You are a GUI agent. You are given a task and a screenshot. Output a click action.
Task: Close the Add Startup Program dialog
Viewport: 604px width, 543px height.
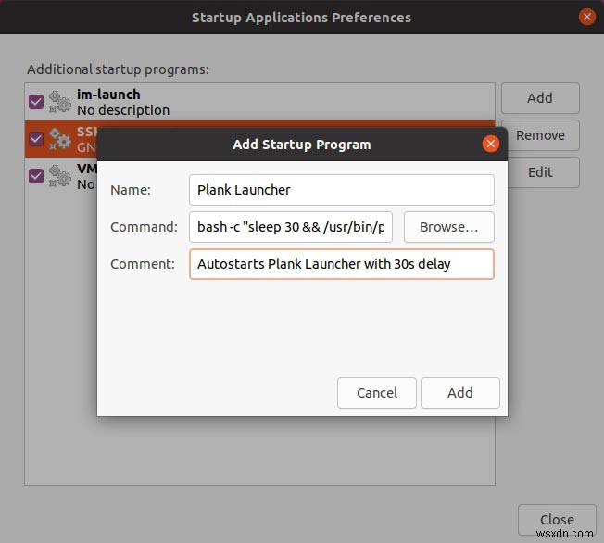[x=490, y=144]
